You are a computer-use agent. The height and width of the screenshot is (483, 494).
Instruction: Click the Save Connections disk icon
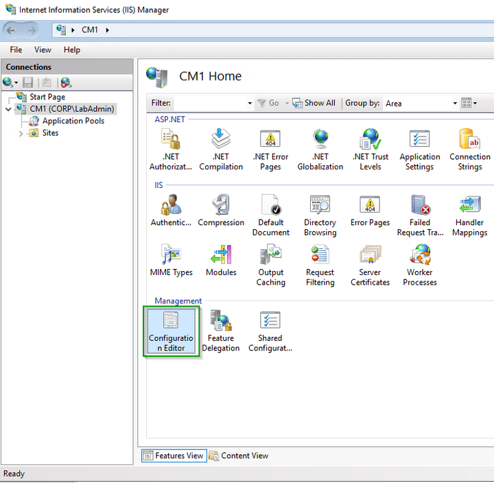pos(28,82)
